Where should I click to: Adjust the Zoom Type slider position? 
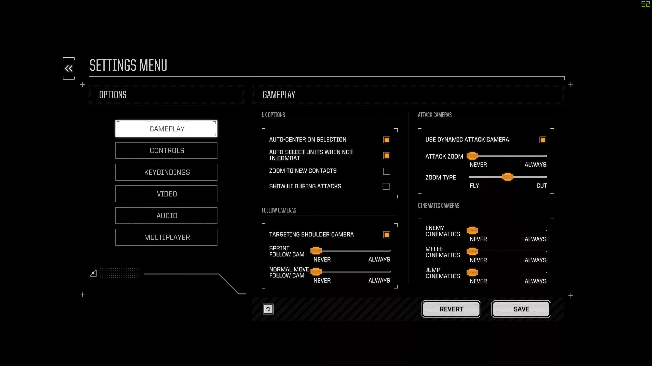pos(507,177)
